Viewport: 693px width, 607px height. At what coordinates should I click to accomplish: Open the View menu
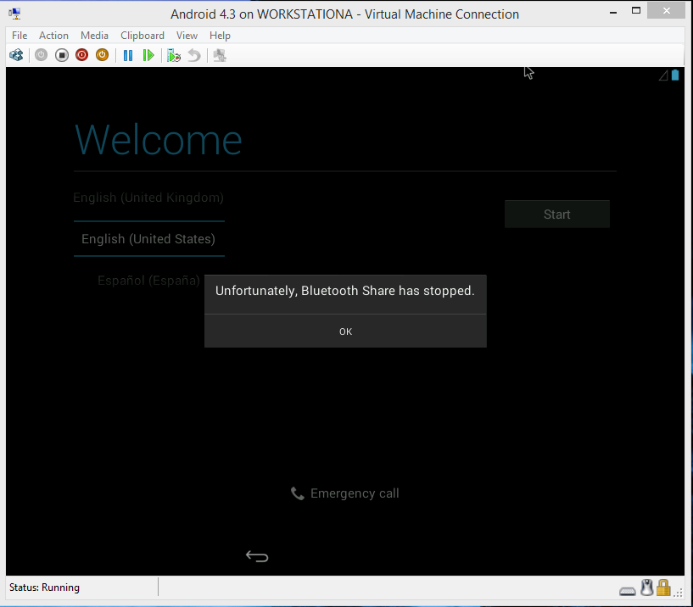coord(187,36)
